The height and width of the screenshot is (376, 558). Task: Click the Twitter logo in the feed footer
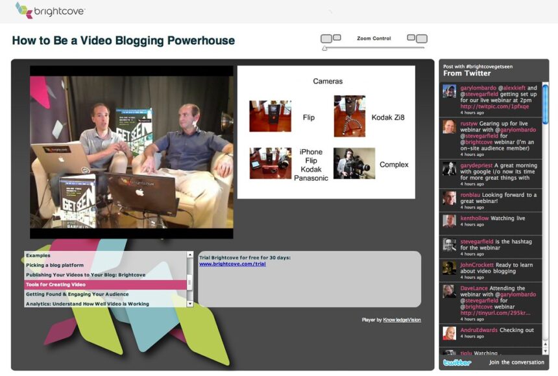457,362
